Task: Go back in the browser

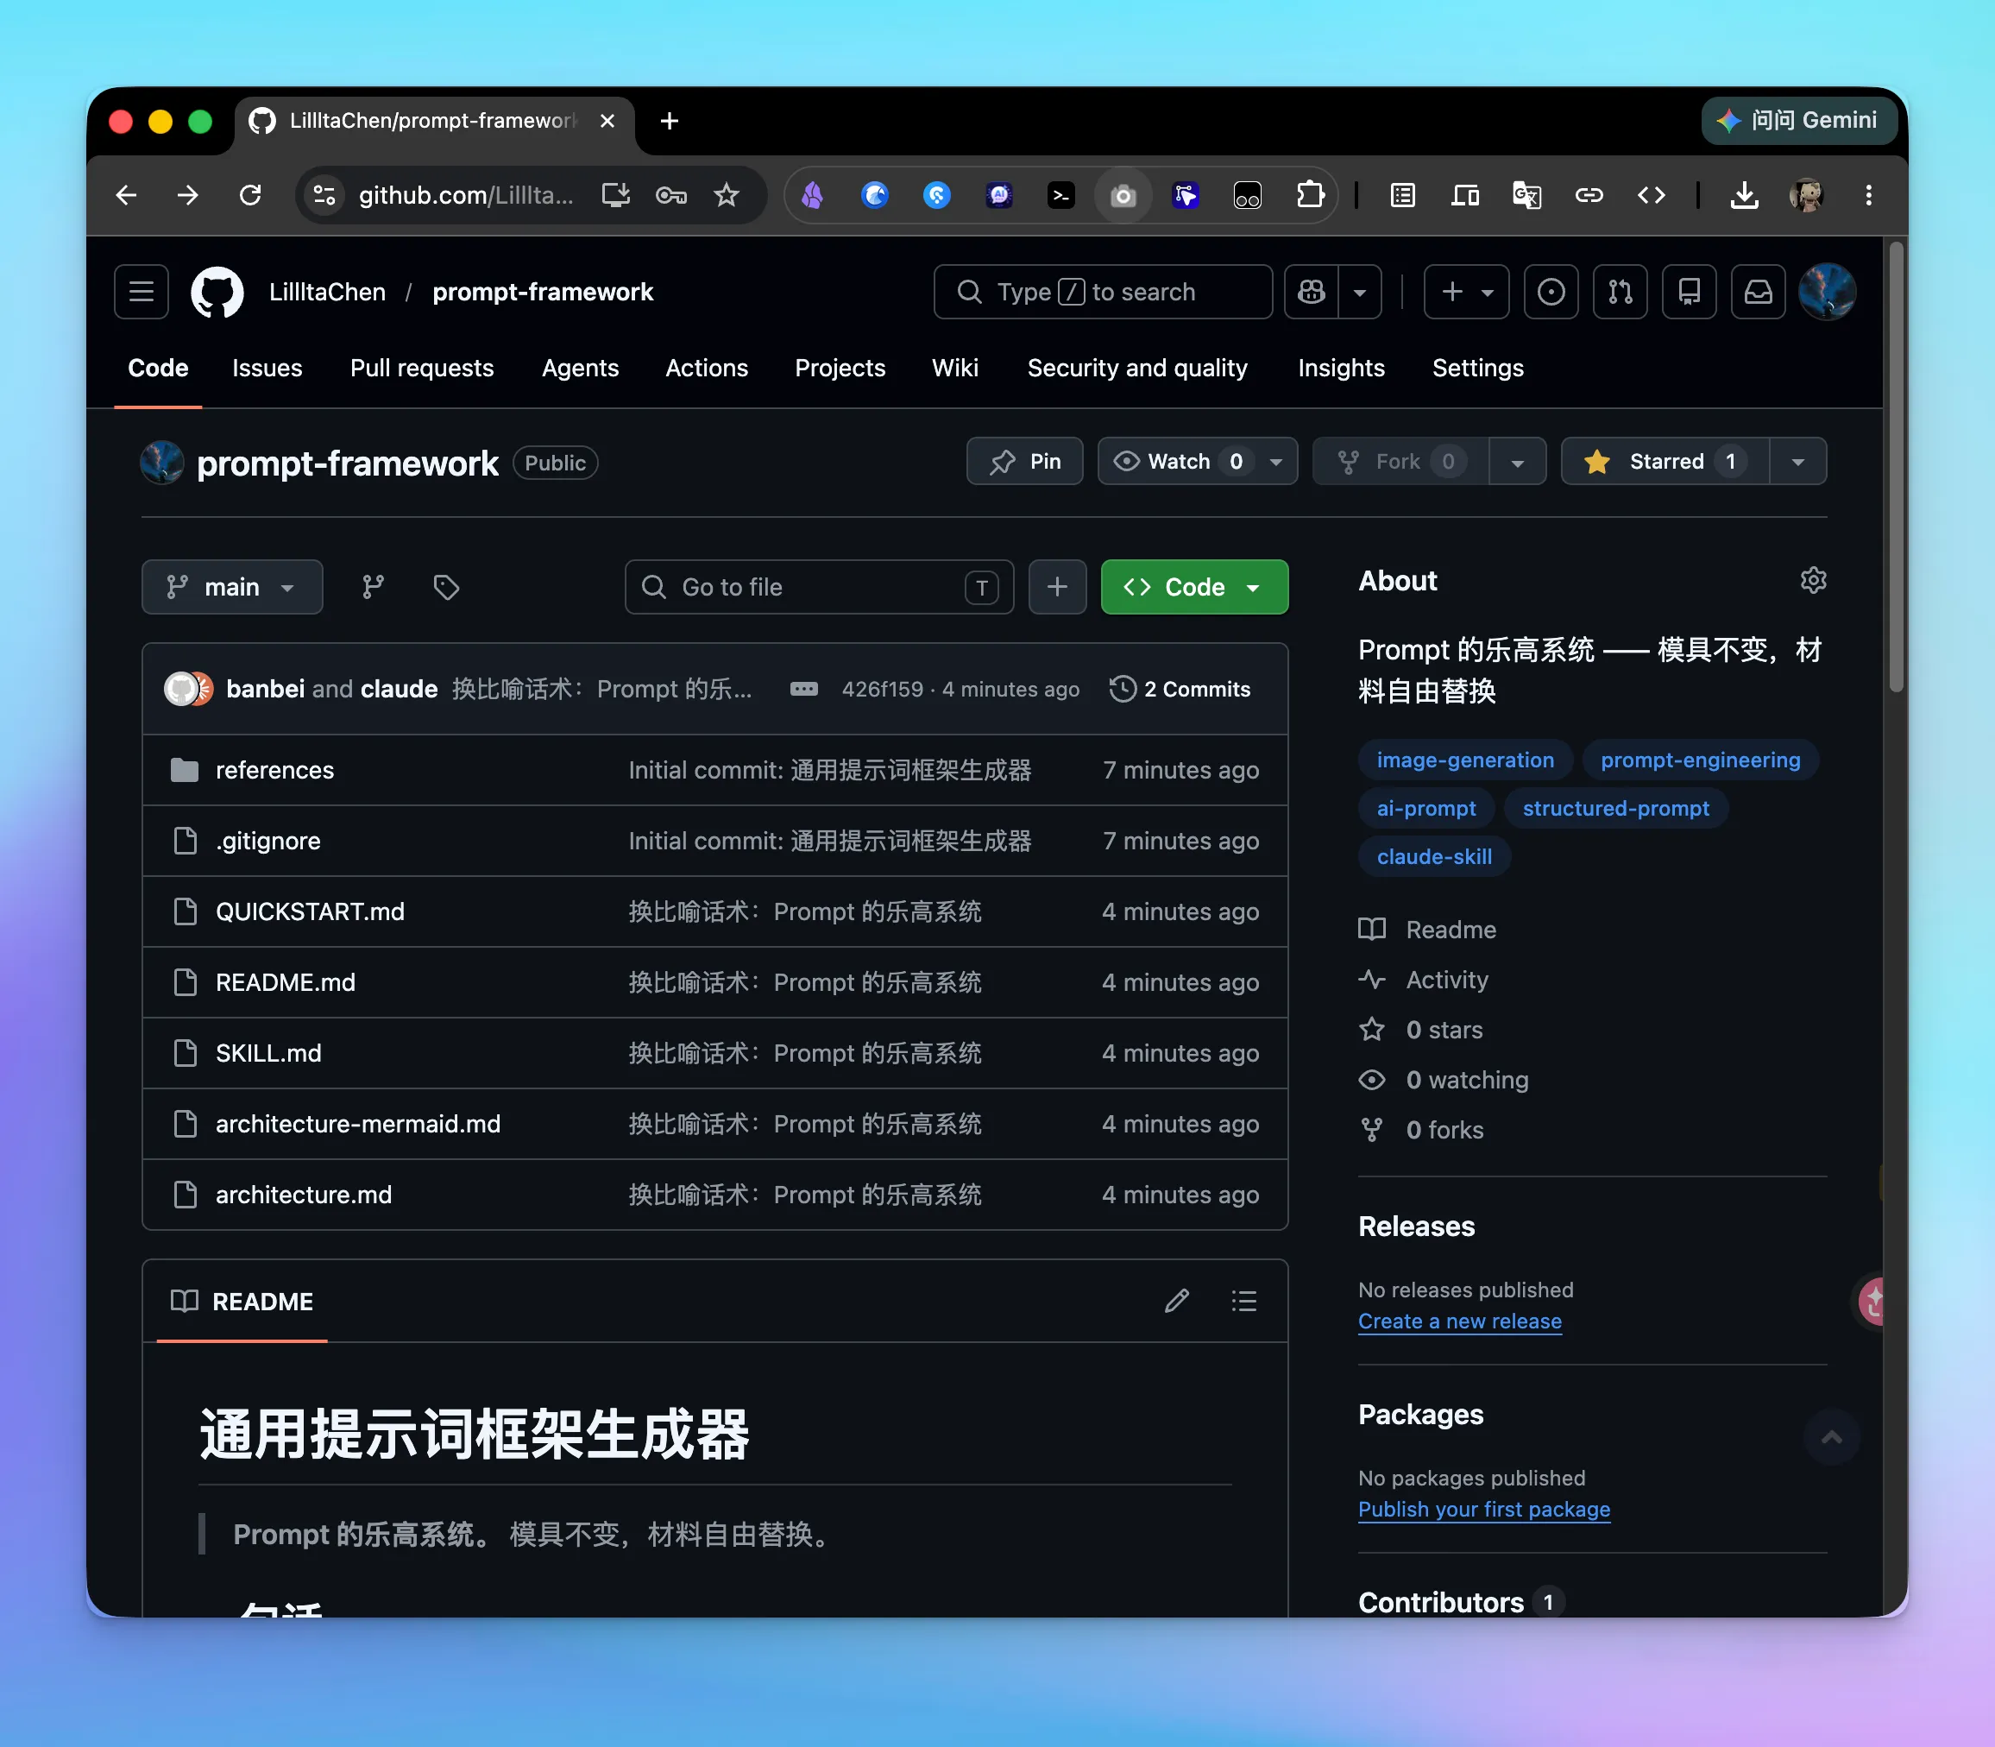Action: click(127, 195)
